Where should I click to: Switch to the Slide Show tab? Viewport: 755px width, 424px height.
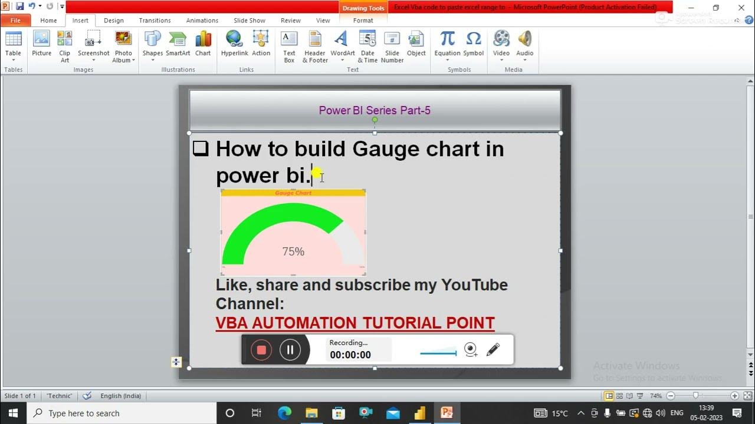click(x=249, y=20)
